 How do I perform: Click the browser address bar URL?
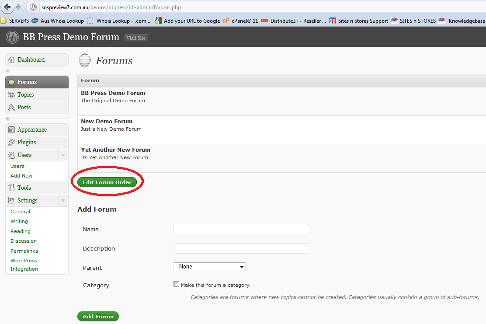(x=111, y=7)
